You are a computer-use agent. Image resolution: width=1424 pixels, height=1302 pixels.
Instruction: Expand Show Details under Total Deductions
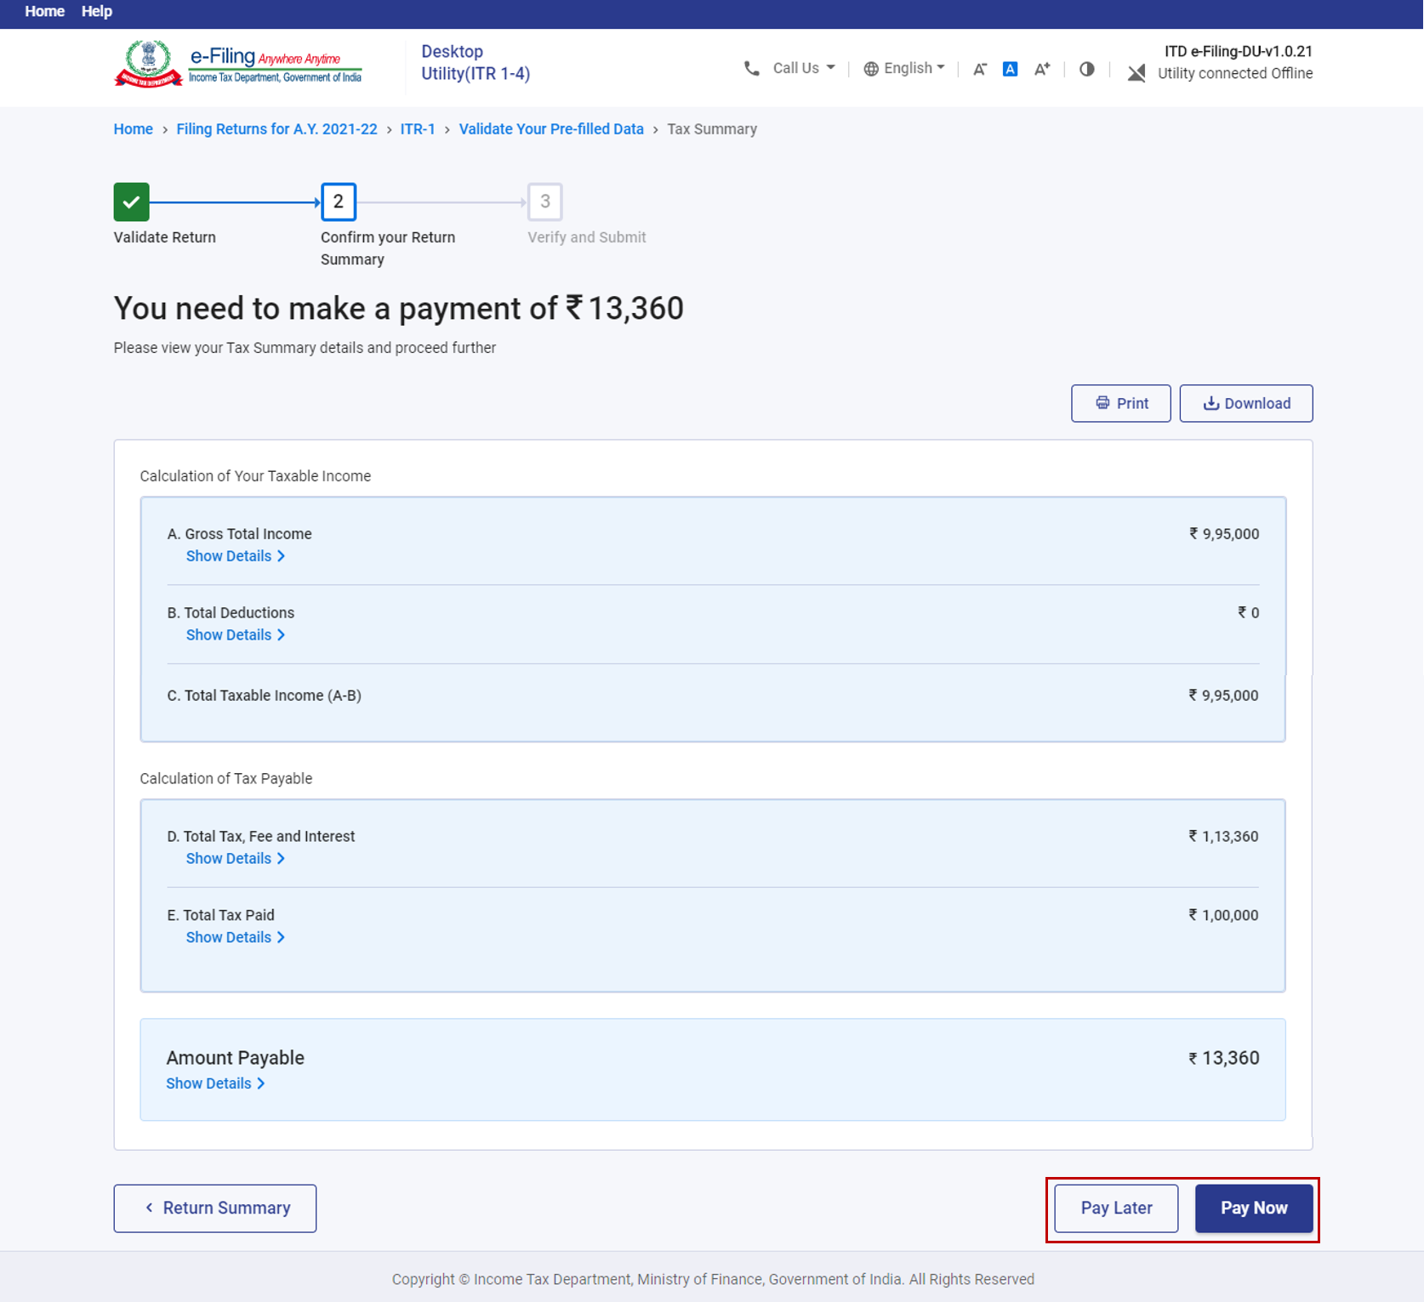(235, 635)
